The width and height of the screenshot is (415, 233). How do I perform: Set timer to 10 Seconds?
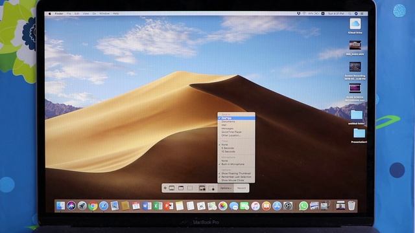(236, 151)
